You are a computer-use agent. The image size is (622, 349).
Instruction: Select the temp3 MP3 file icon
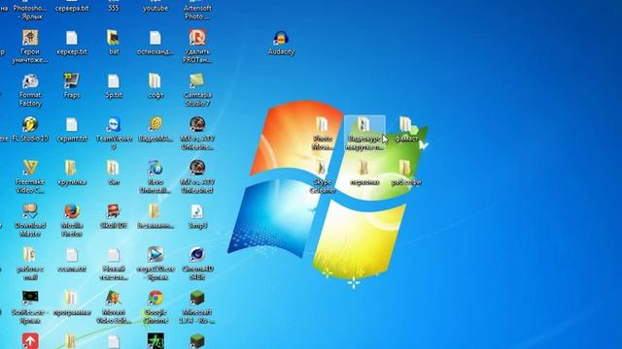tap(197, 211)
